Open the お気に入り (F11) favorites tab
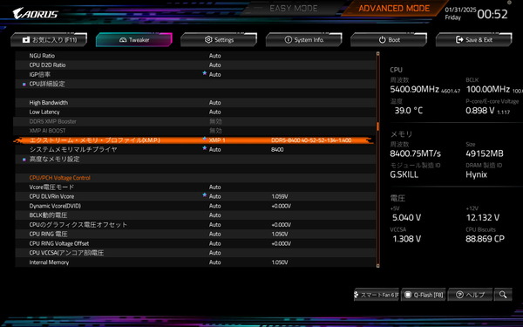The height and width of the screenshot is (327, 523). [49, 40]
